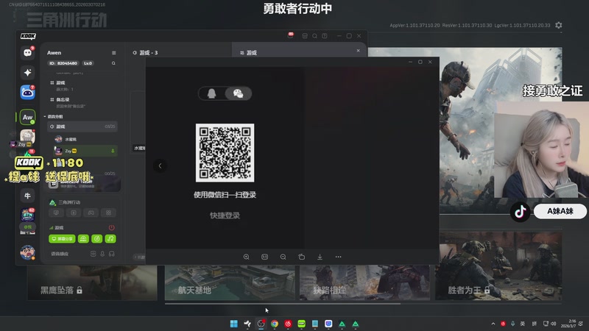Open volume control in system tray

coord(554,324)
